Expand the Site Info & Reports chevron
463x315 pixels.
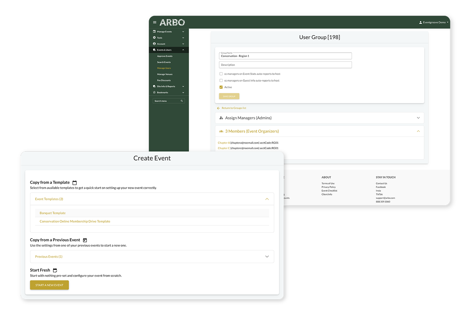tap(183, 86)
